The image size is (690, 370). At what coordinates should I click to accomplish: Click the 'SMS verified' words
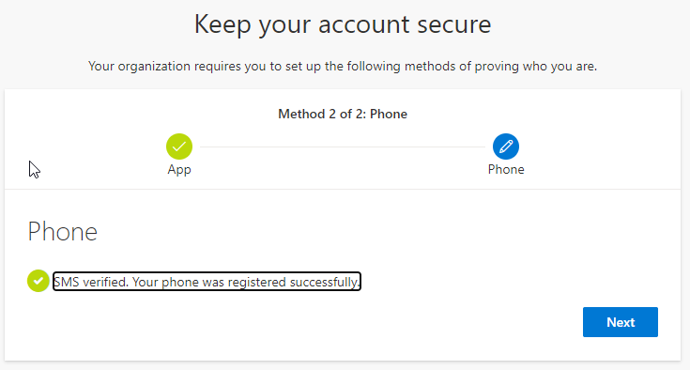pyautogui.click(x=91, y=282)
